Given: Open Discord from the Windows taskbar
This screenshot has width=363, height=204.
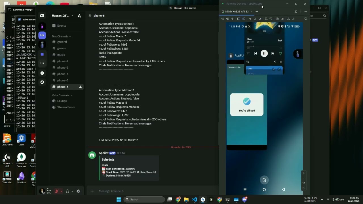Looking at the screenshot, I should 244,199.
